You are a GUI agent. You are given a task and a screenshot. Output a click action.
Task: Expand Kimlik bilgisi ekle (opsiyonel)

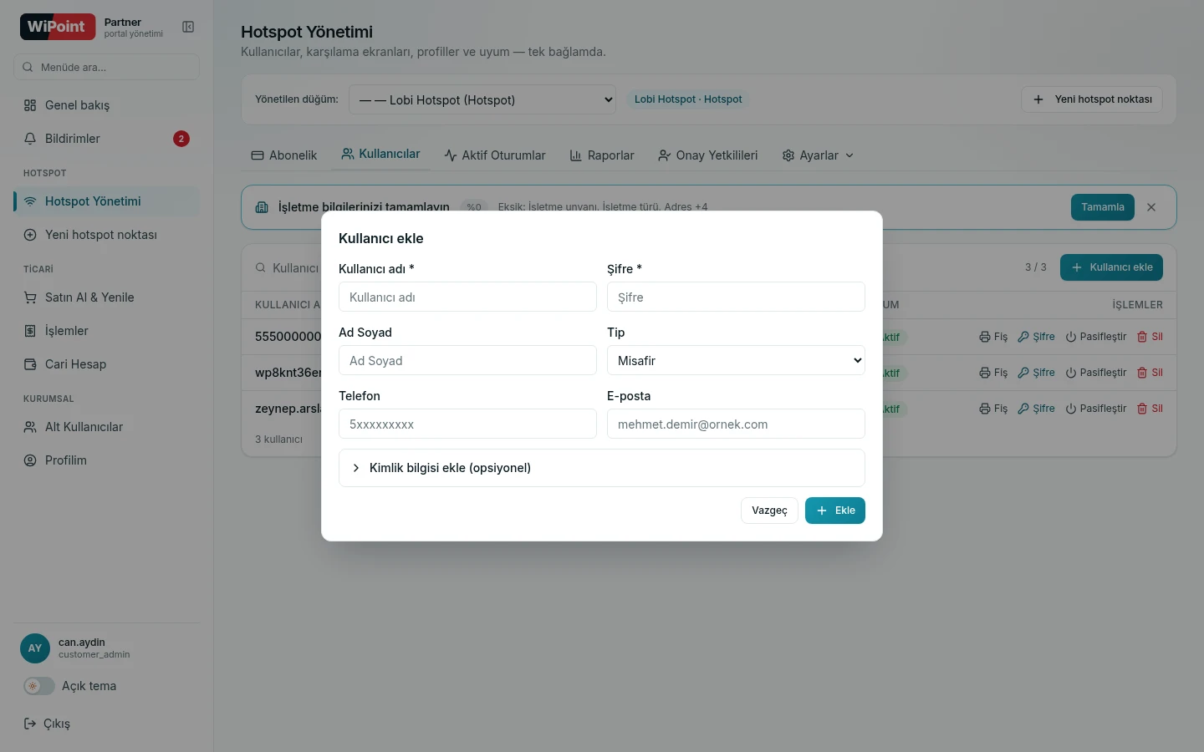(602, 468)
